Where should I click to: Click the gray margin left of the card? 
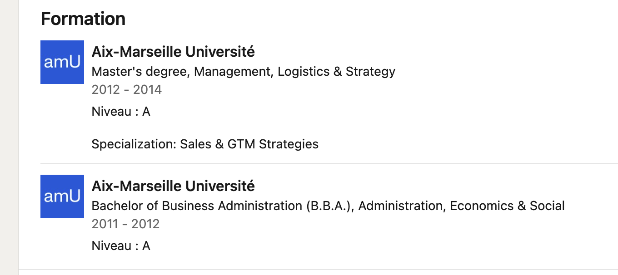tap(9, 137)
